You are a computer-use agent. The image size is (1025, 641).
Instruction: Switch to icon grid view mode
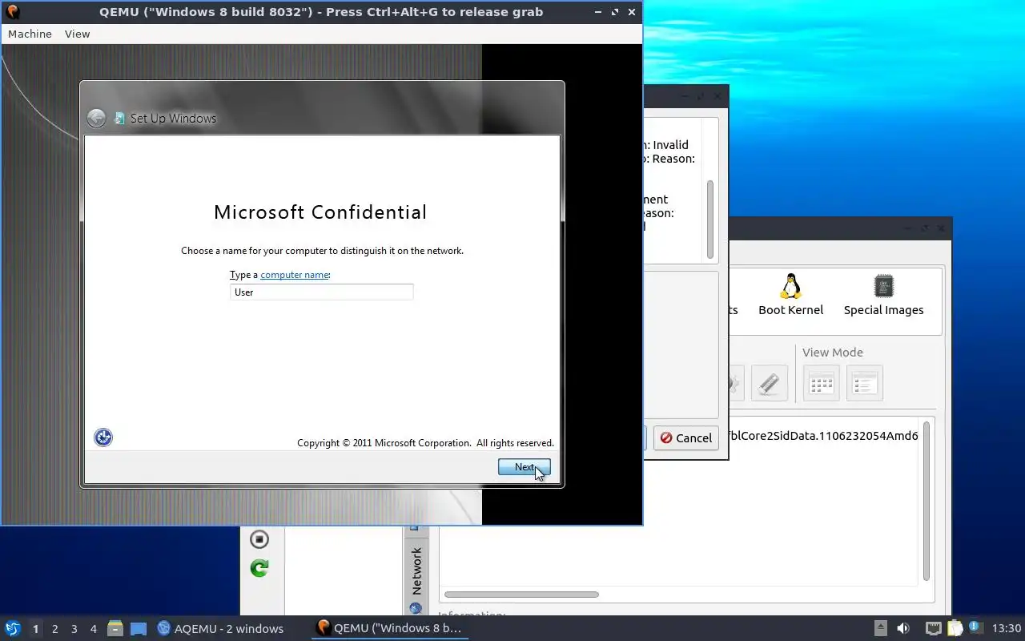[x=822, y=383]
